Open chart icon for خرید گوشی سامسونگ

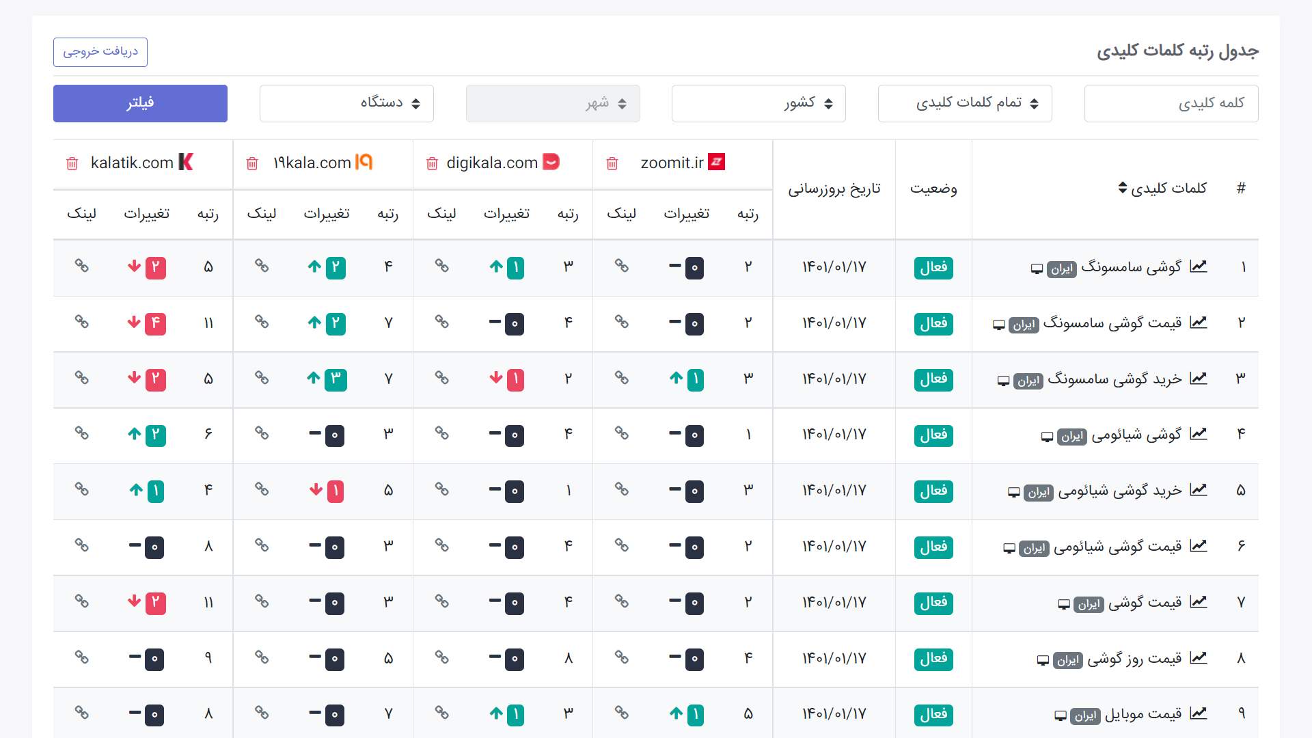point(1198,379)
